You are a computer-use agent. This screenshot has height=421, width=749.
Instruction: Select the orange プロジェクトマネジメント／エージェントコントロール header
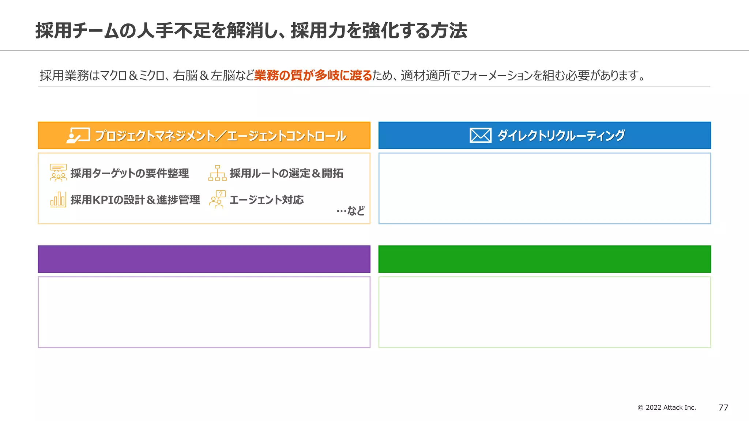pyautogui.click(x=204, y=135)
